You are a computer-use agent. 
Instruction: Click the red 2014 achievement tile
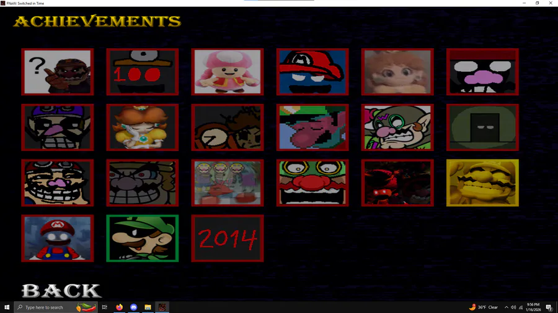(x=228, y=238)
